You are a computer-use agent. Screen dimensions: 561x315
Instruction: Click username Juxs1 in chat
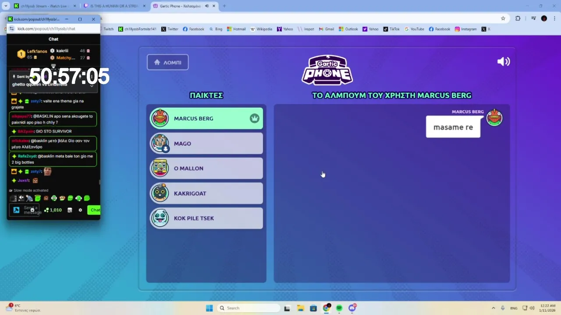coord(23,180)
